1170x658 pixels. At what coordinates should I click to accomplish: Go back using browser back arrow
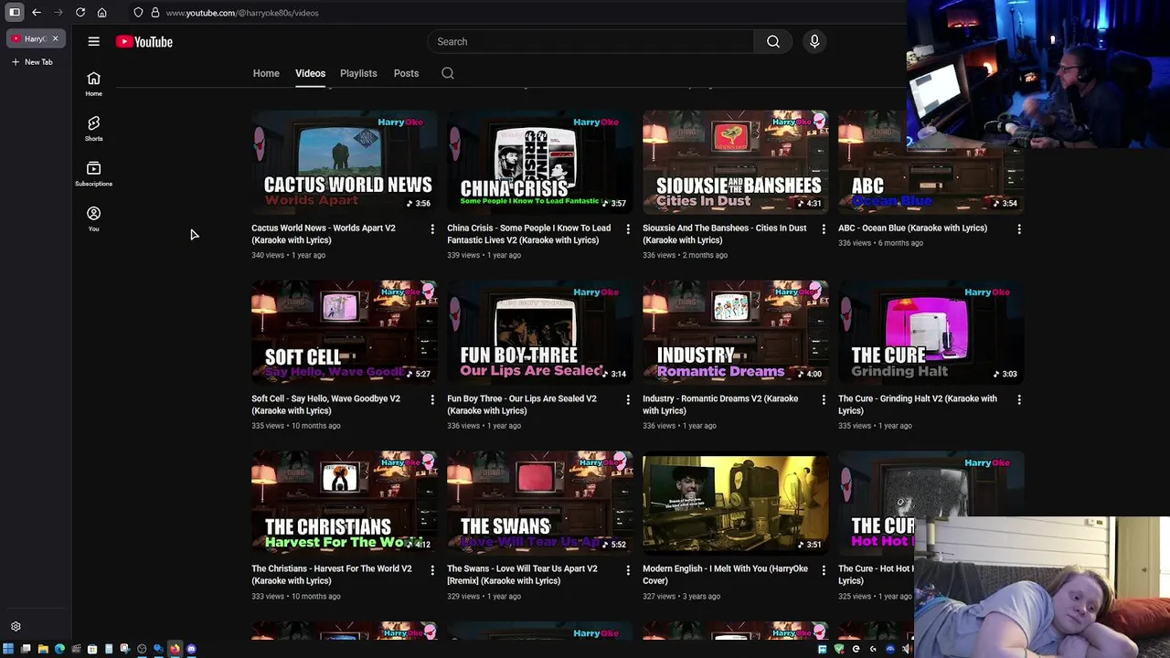37,13
